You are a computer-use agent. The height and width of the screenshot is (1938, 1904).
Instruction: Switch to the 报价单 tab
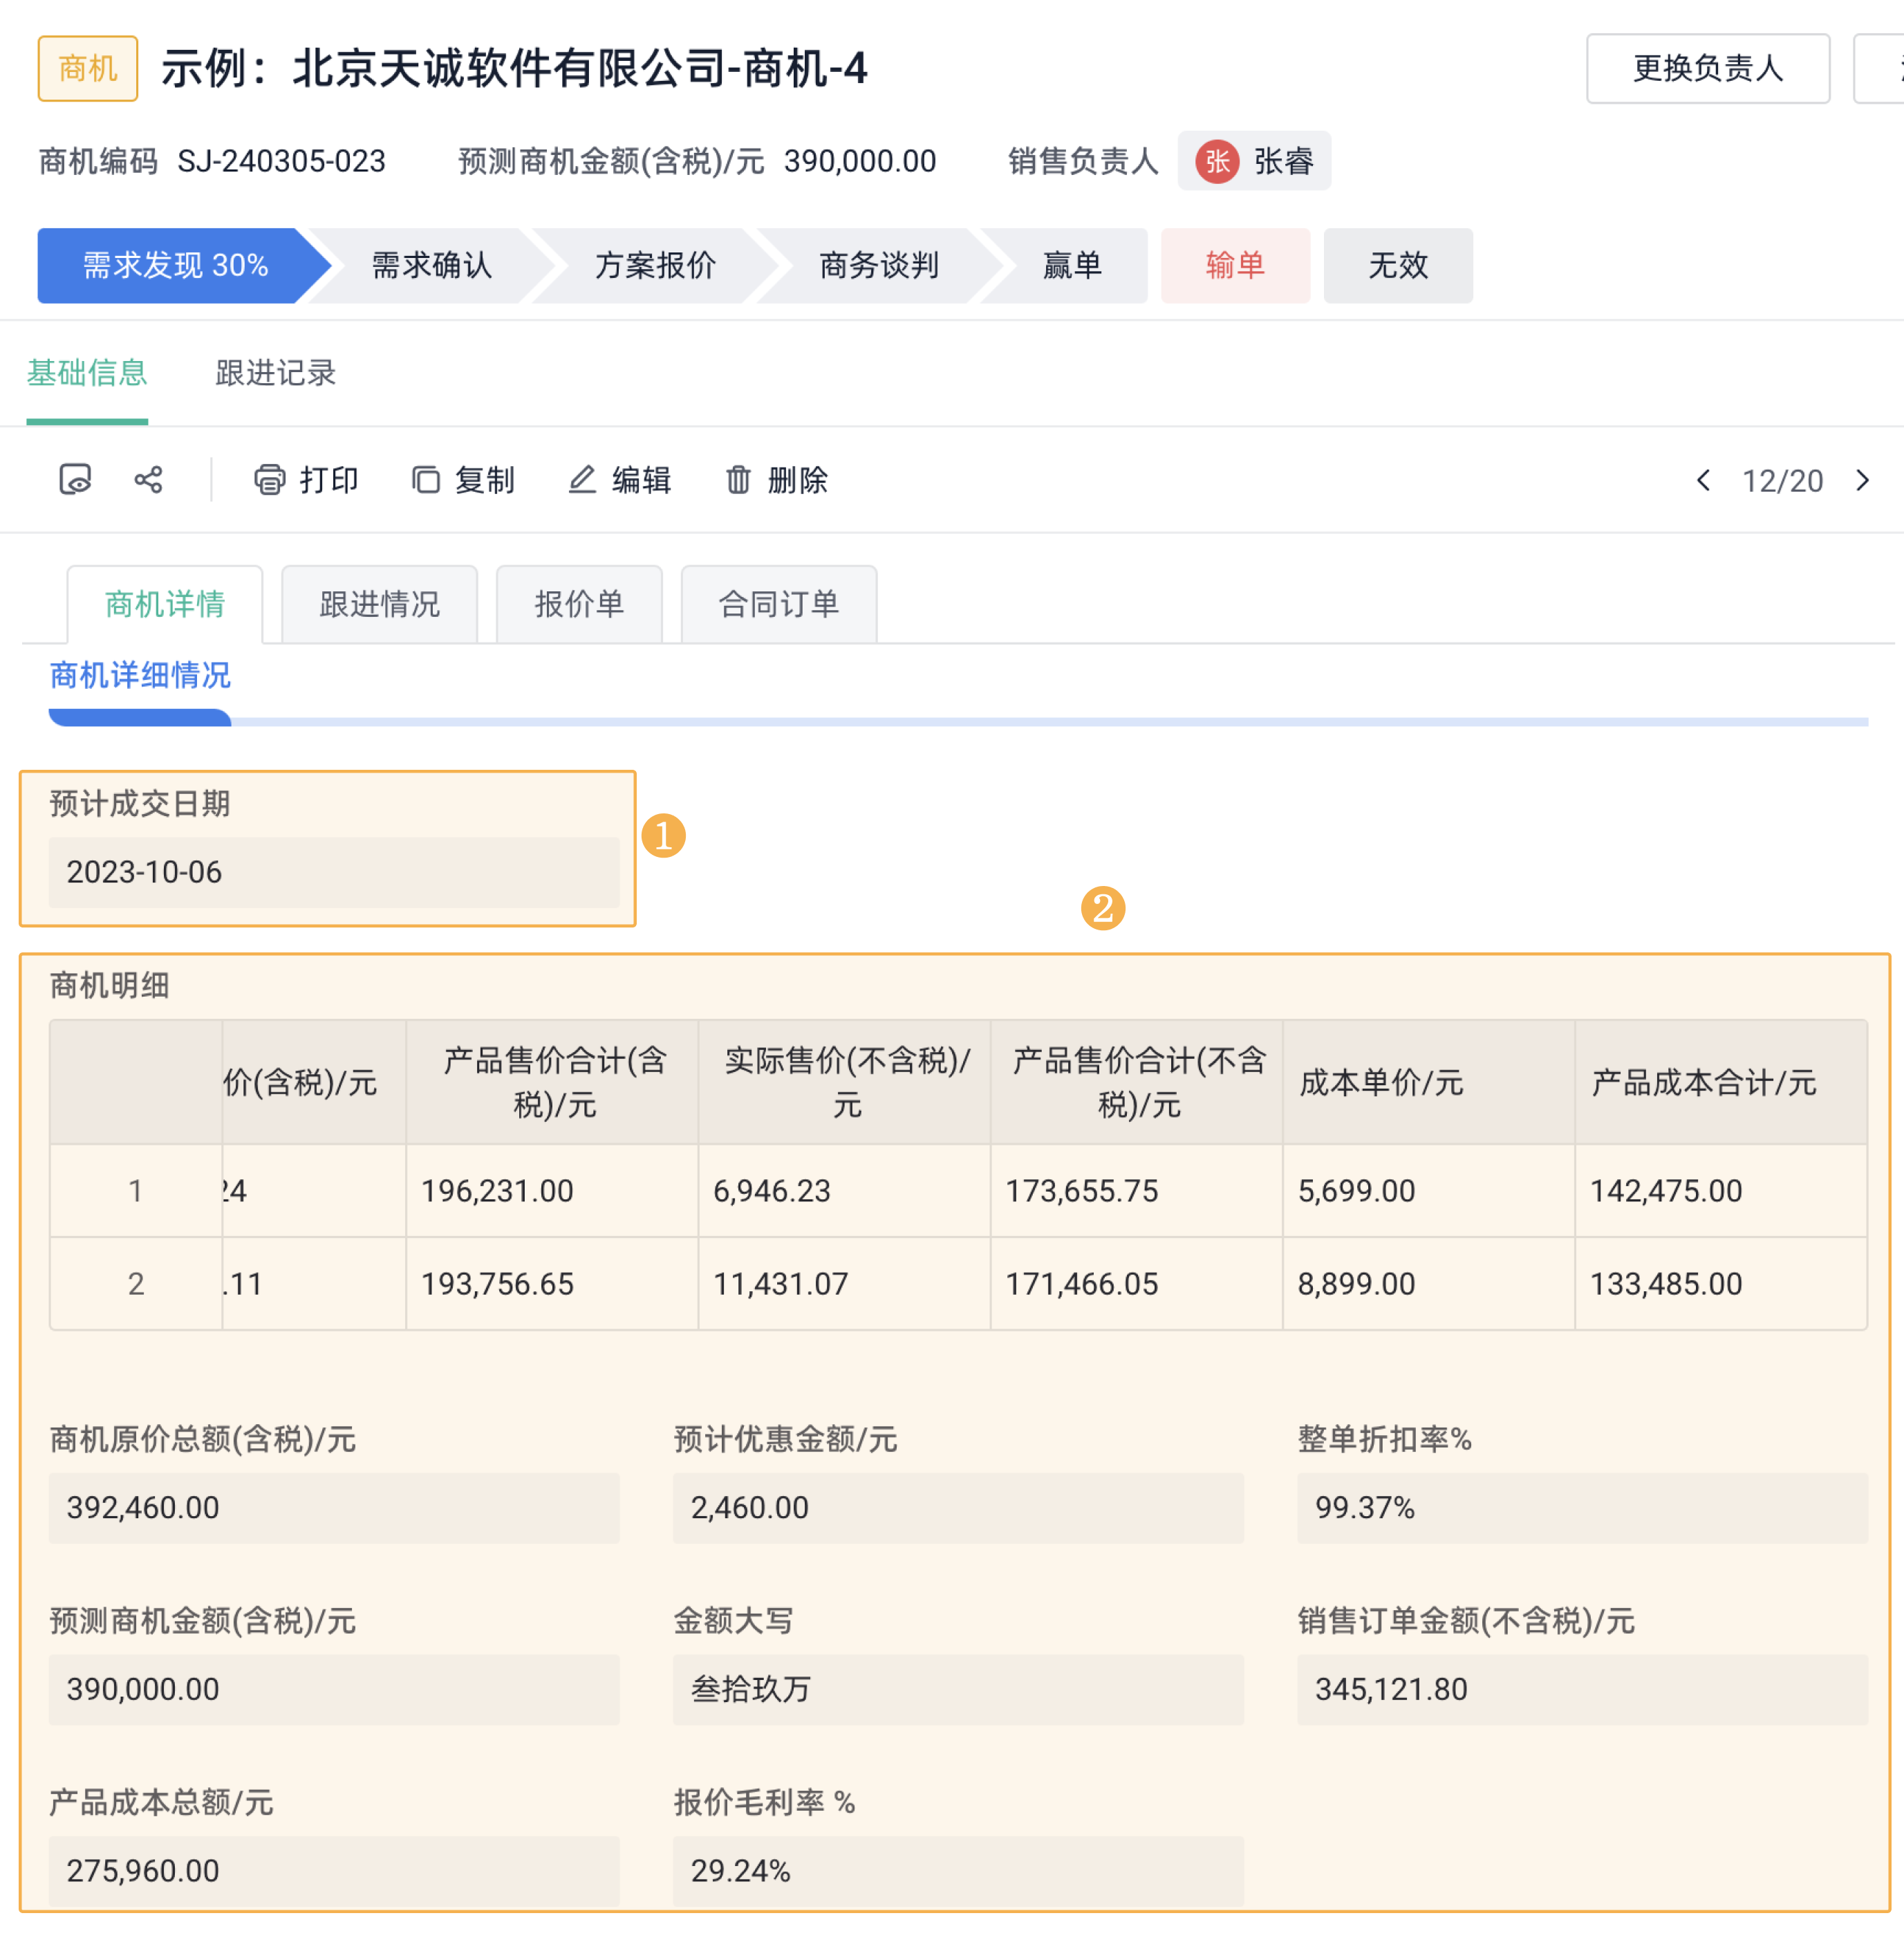pyautogui.click(x=579, y=605)
